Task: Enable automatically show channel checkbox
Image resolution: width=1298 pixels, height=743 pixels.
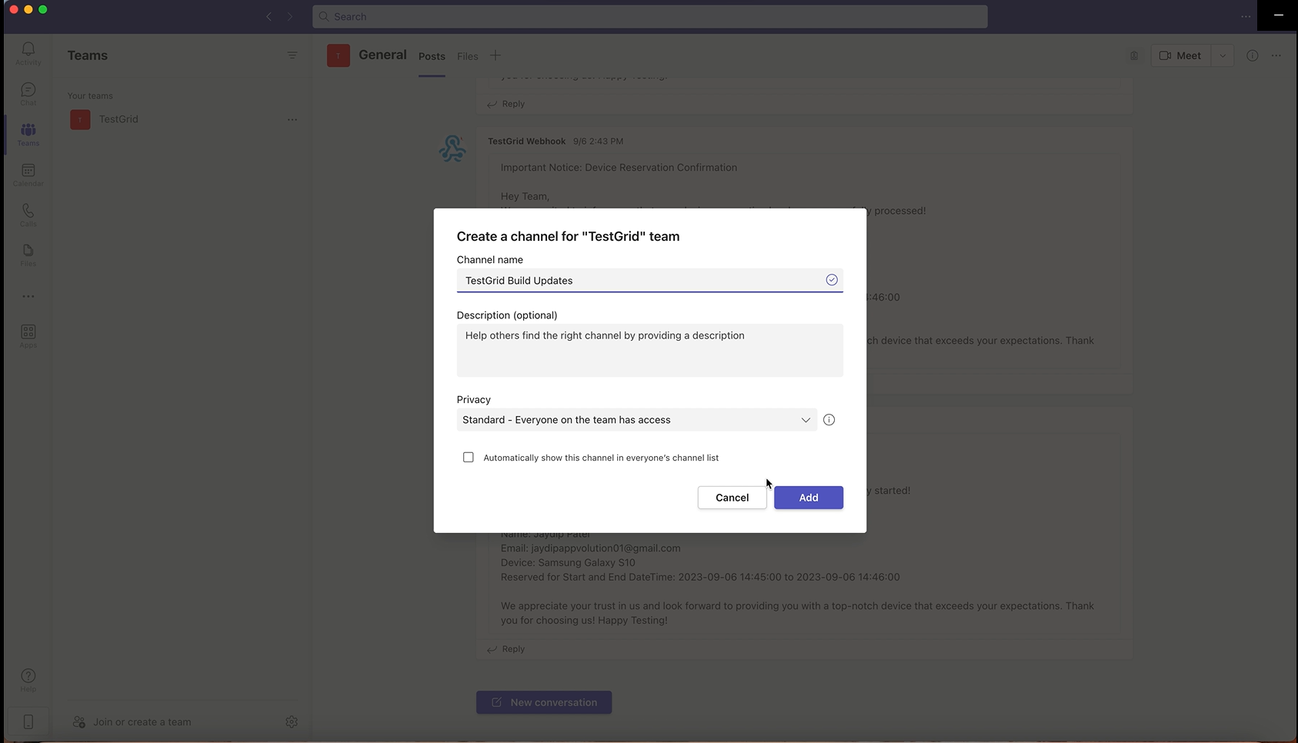Action: click(x=468, y=457)
